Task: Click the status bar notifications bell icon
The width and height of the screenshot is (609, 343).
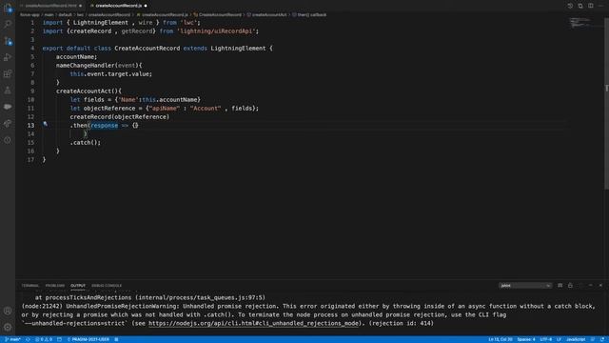Action: (x=602, y=339)
